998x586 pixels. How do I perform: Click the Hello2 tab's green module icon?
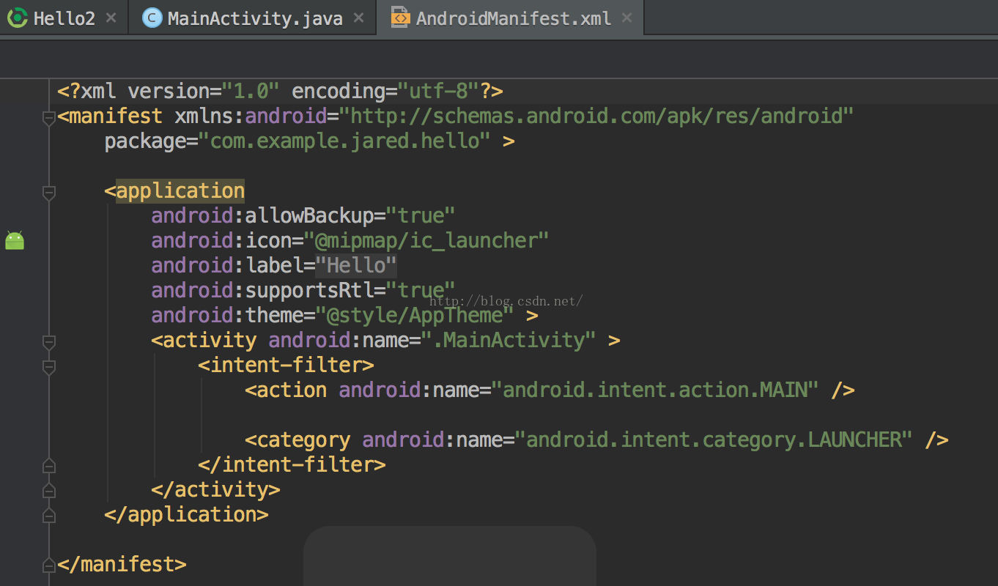click(18, 18)
